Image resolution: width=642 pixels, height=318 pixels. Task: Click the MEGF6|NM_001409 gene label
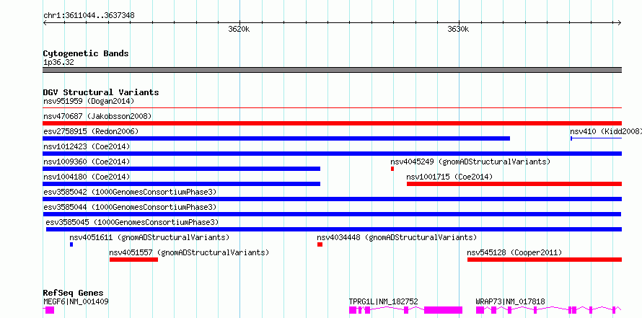tap(76, 301)
